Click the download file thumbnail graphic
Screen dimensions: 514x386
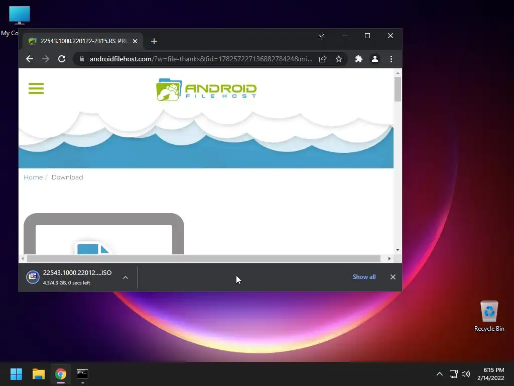click(104, 234)
